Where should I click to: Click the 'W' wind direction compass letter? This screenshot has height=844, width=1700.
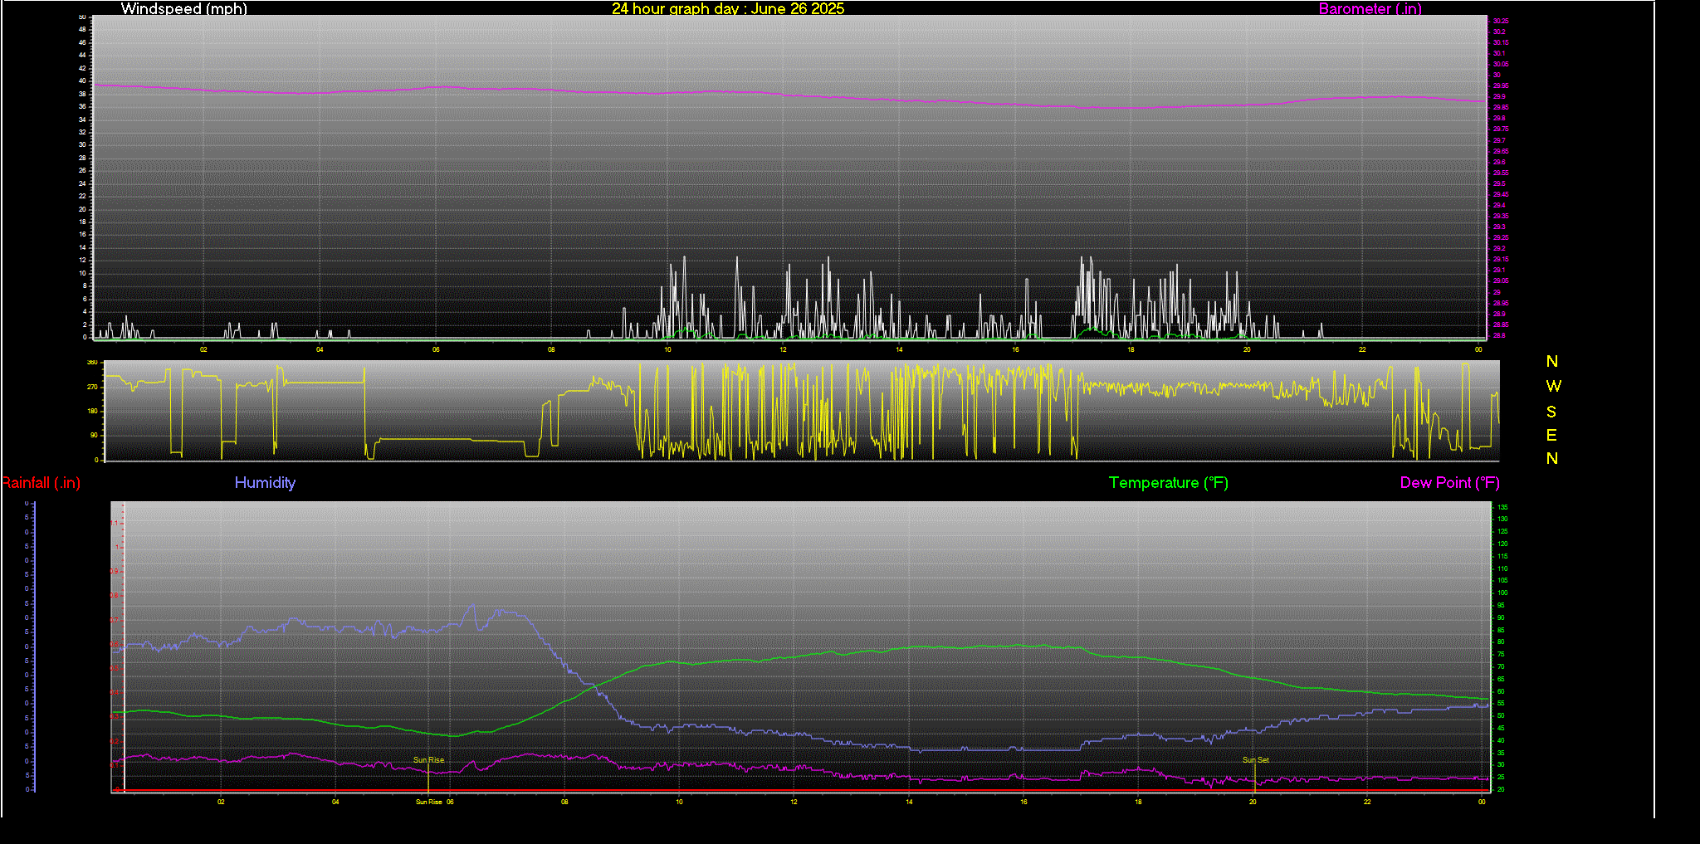coord(1554,386)
